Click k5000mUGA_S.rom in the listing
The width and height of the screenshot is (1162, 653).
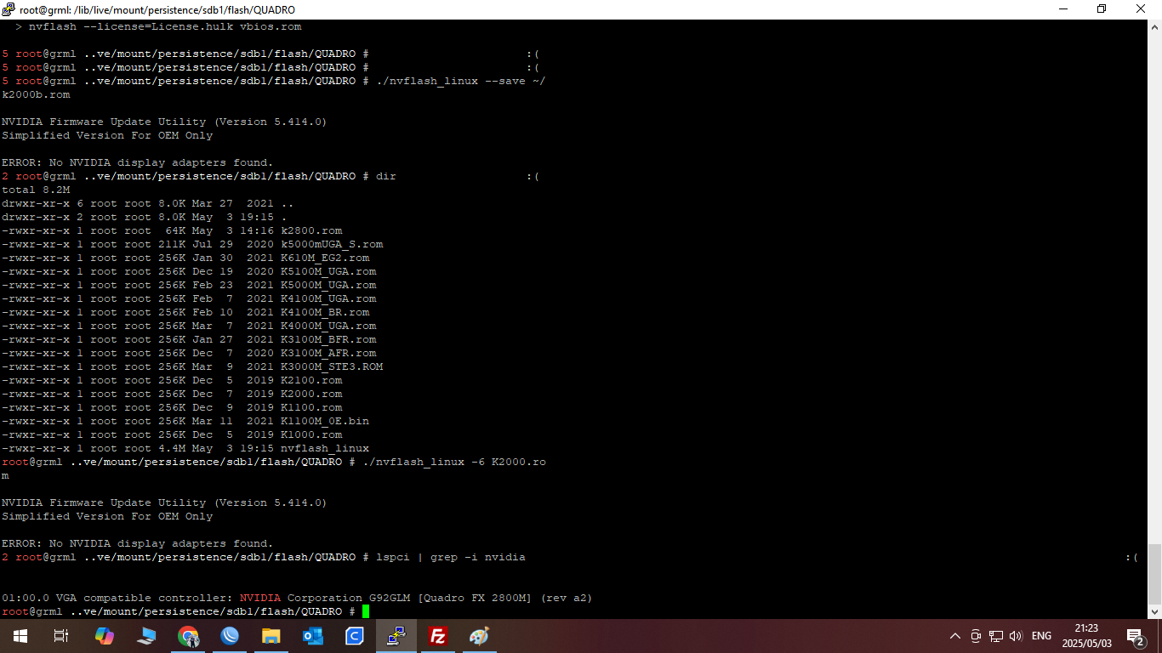point(332,244)
